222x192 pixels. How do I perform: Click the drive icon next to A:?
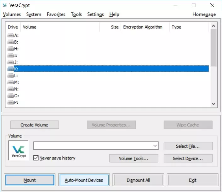click(x=10, y=35)
